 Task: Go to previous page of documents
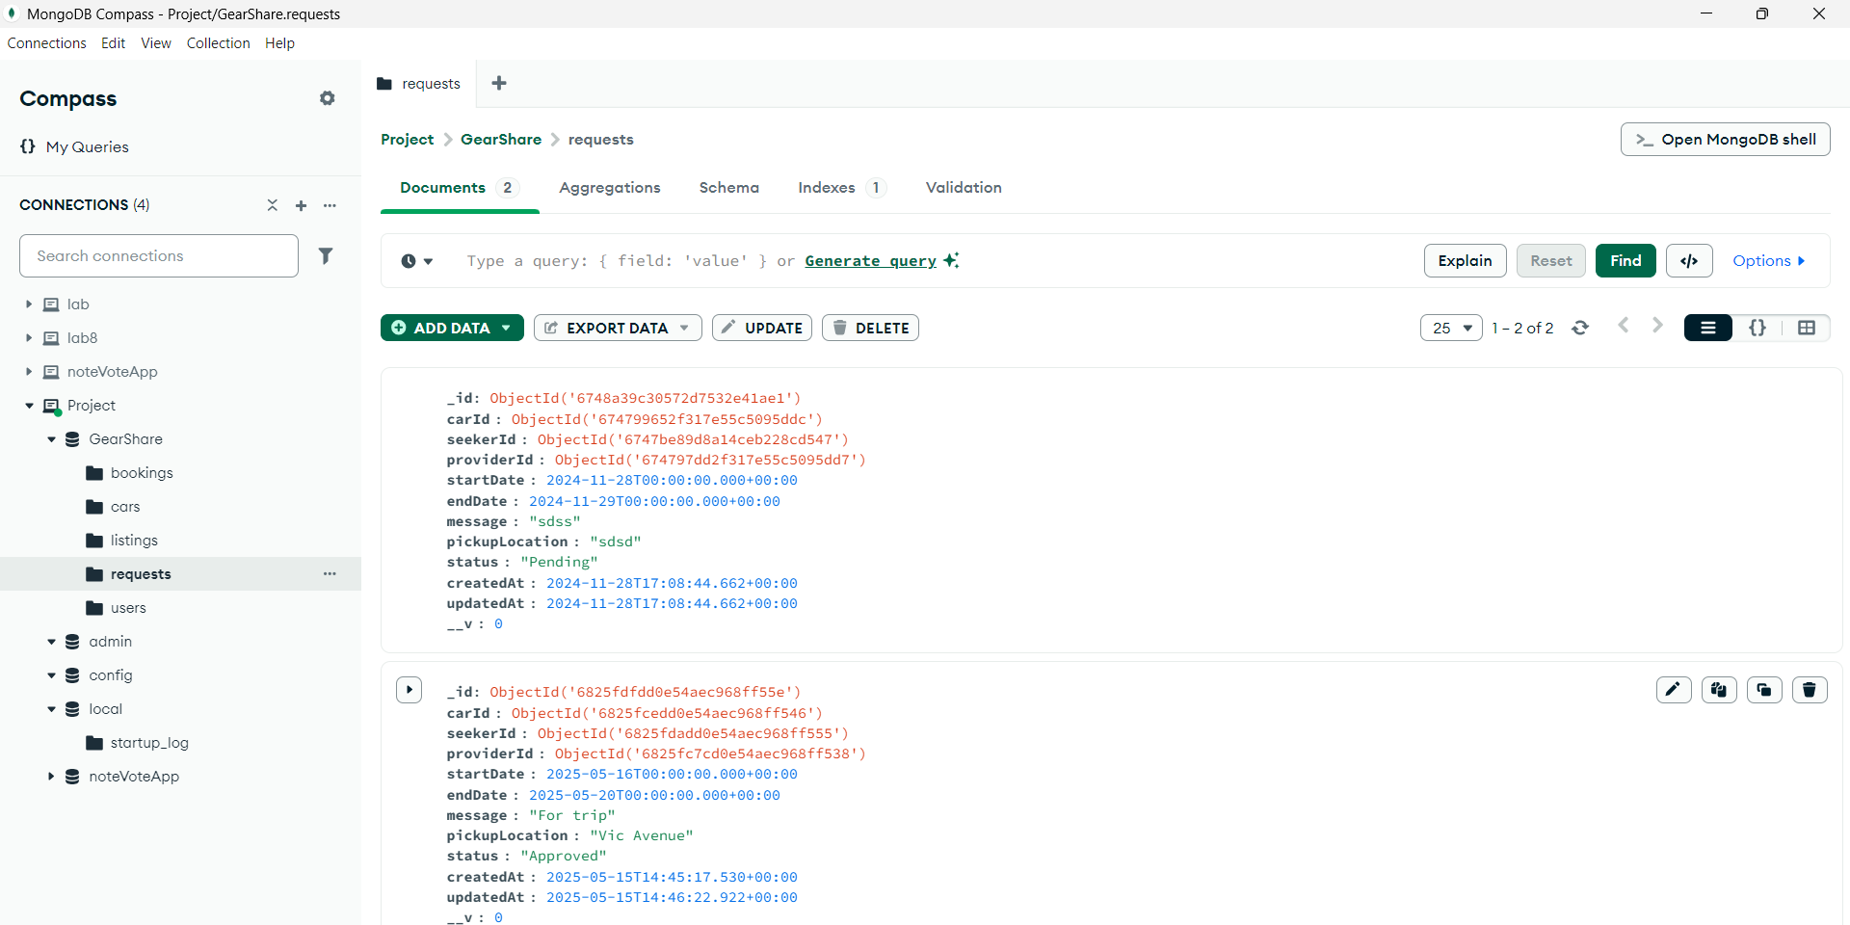click(1624, 326)
